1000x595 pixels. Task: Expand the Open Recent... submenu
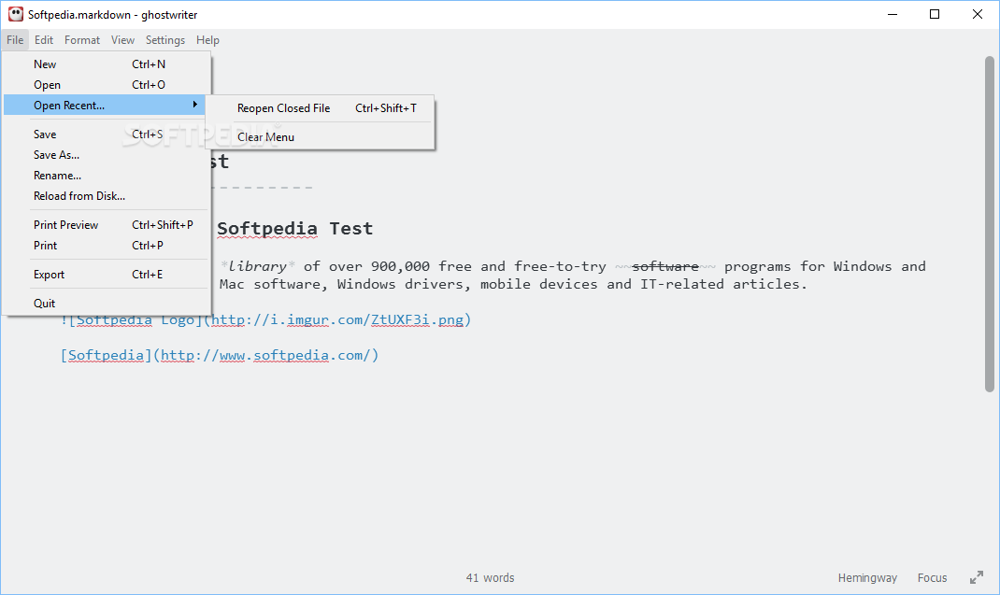pos(106,105)
